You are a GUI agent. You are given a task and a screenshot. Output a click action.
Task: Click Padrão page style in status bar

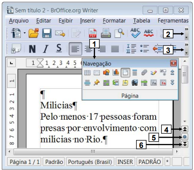click(54, 162)
